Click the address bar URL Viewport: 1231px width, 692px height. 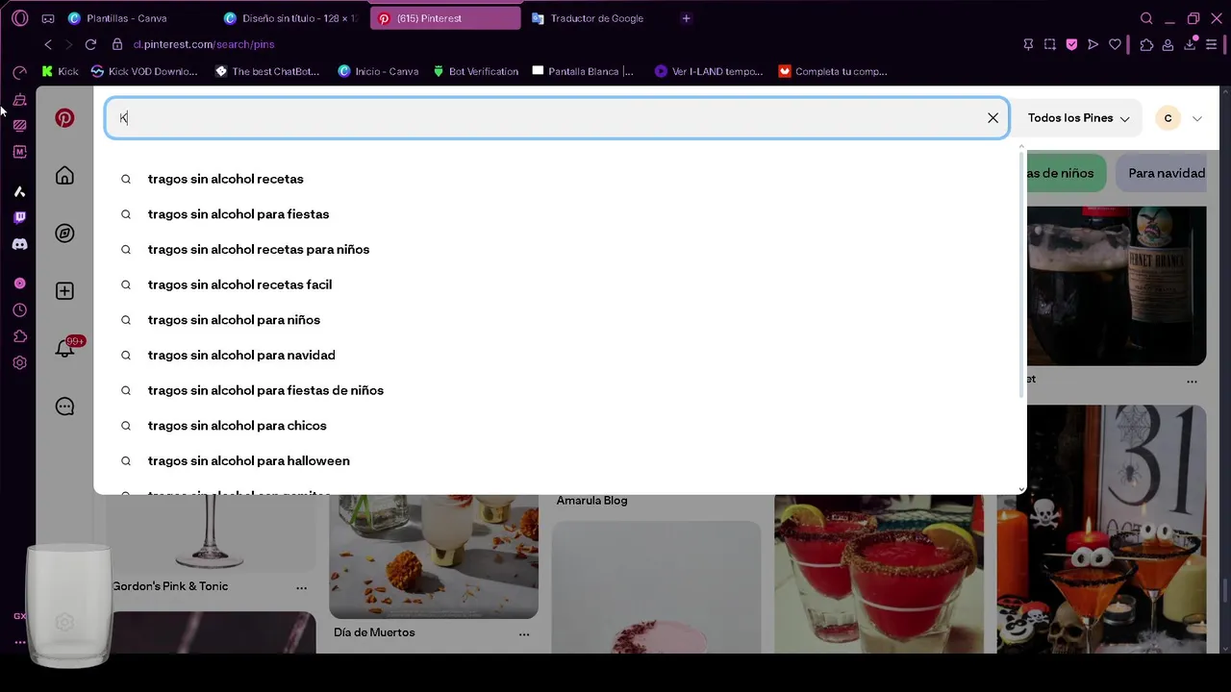click(x=204, y=44)
